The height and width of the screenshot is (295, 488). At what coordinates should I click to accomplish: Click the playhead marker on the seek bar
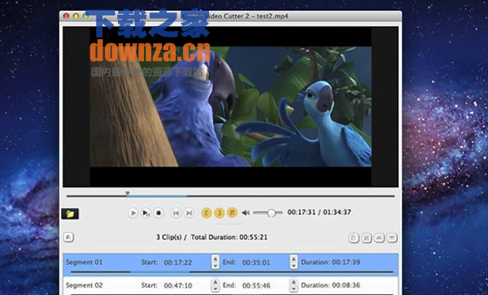point(128,193)
